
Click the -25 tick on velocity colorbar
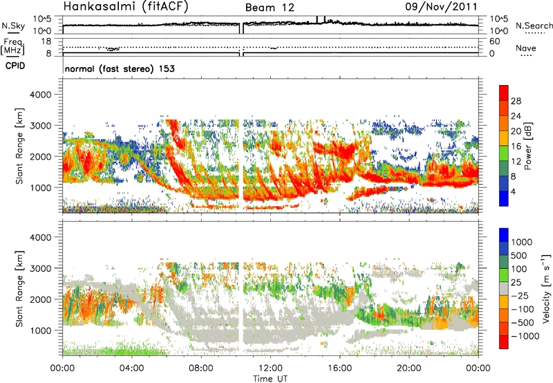point(521,296)
